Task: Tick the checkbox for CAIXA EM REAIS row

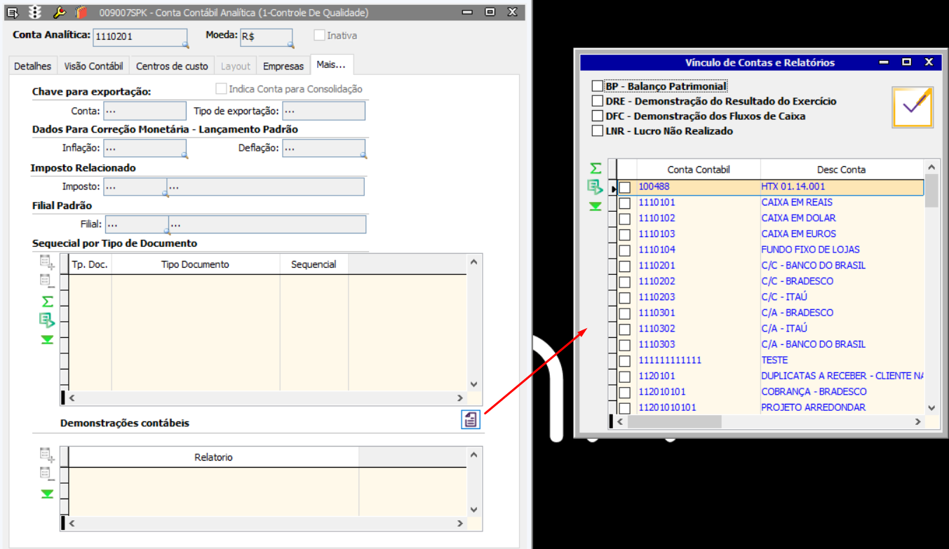Action: [625, 203]
